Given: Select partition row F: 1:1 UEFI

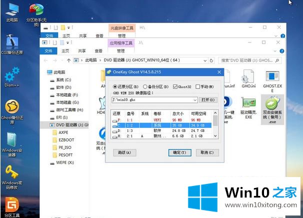Looking at the screenshot, I should (162, 120).
